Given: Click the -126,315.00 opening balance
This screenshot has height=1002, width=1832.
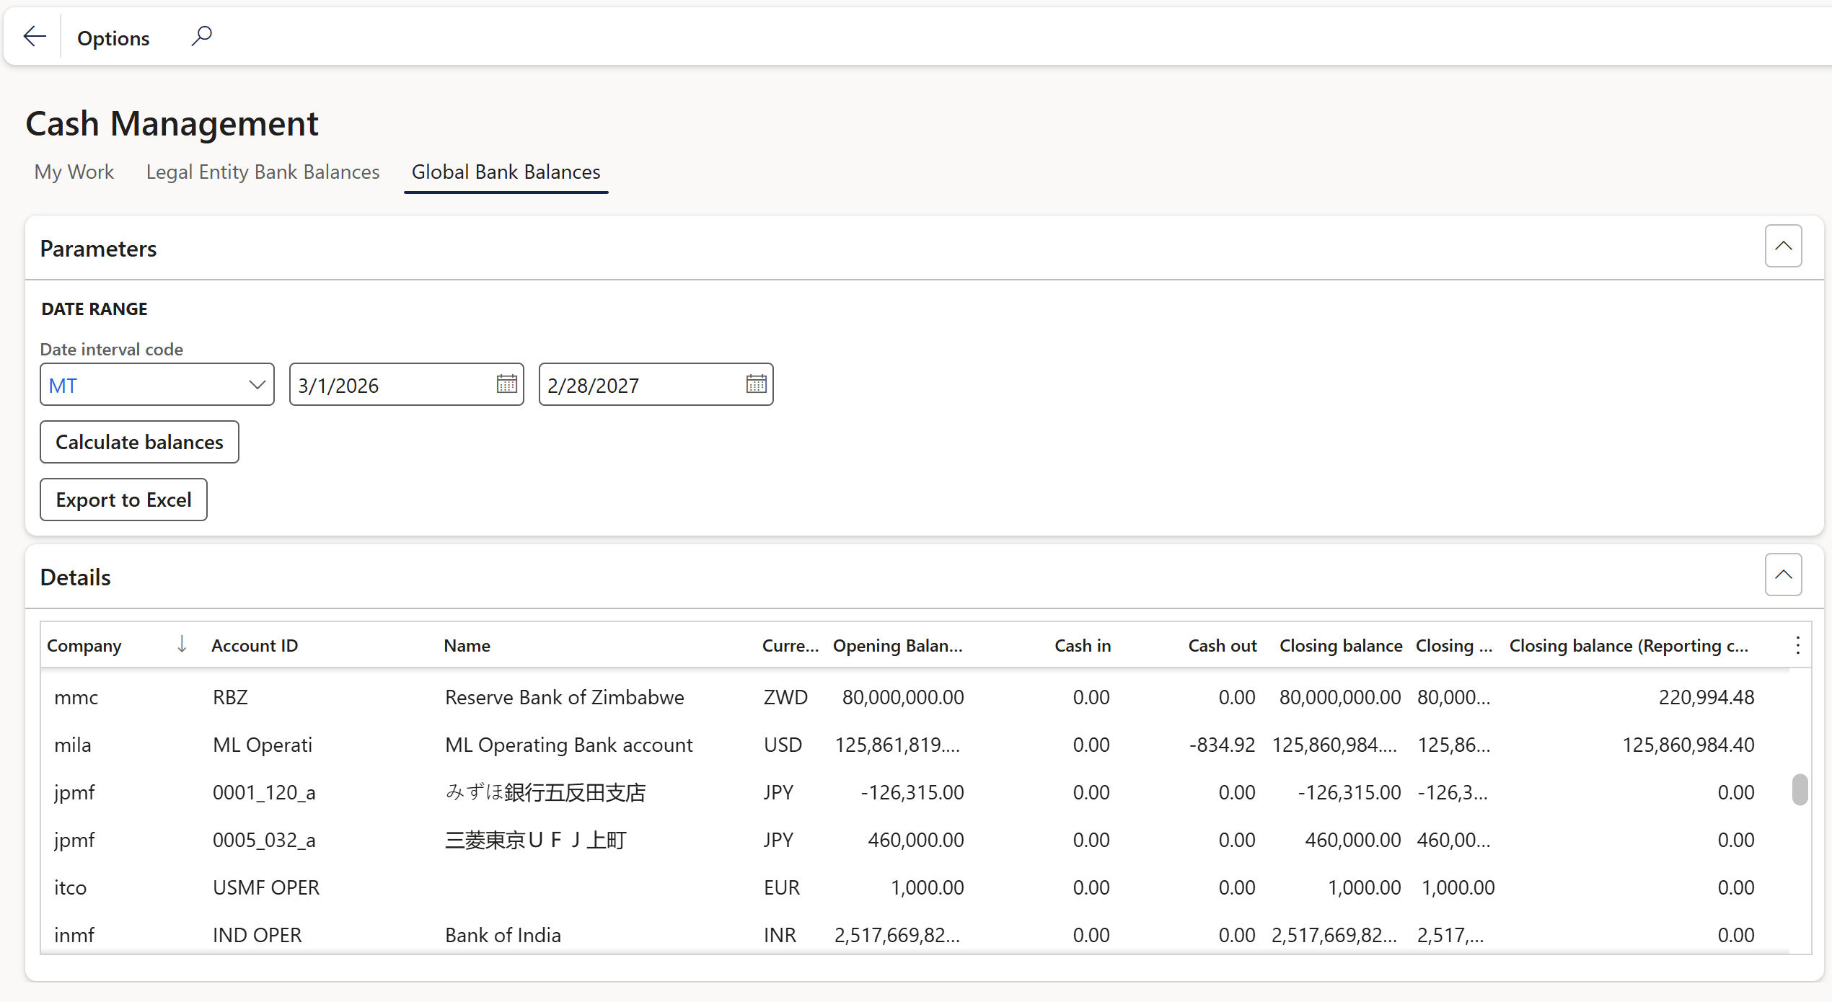Looking at the screenshot, I should (x=912, y=792).
